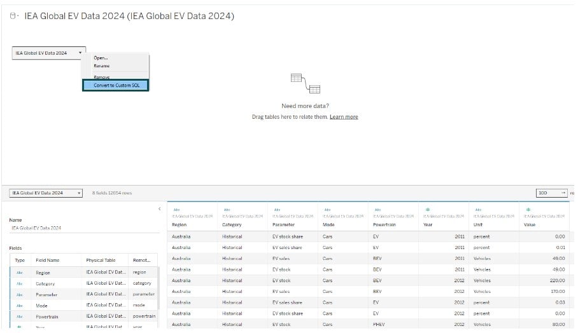The height and width of the screenshot is (333, 578).
Task: Click the data source cylinder icon beside title
Action: click(x=13, y=16)
